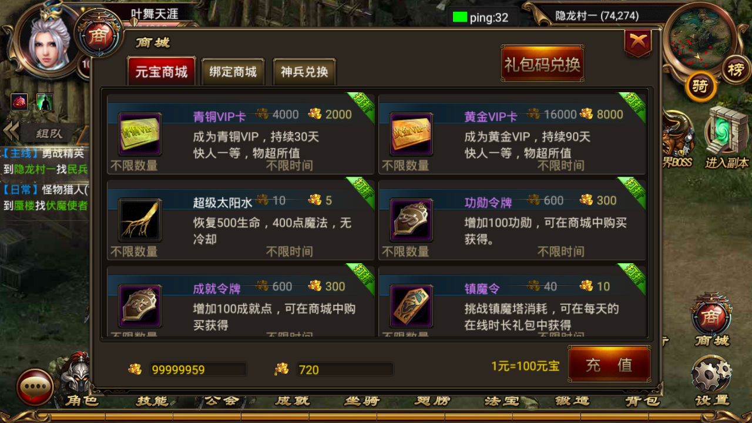
Task: Close the 商城 shop window
Action: tap(638, 42)
